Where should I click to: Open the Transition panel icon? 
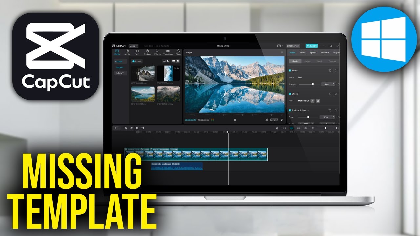click(168, 52)
